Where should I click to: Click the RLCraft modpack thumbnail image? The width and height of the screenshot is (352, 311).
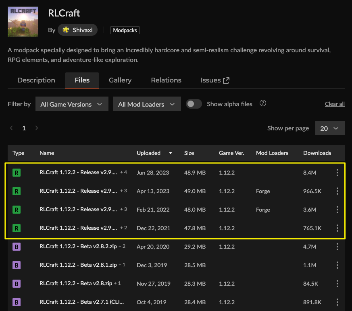23,22
